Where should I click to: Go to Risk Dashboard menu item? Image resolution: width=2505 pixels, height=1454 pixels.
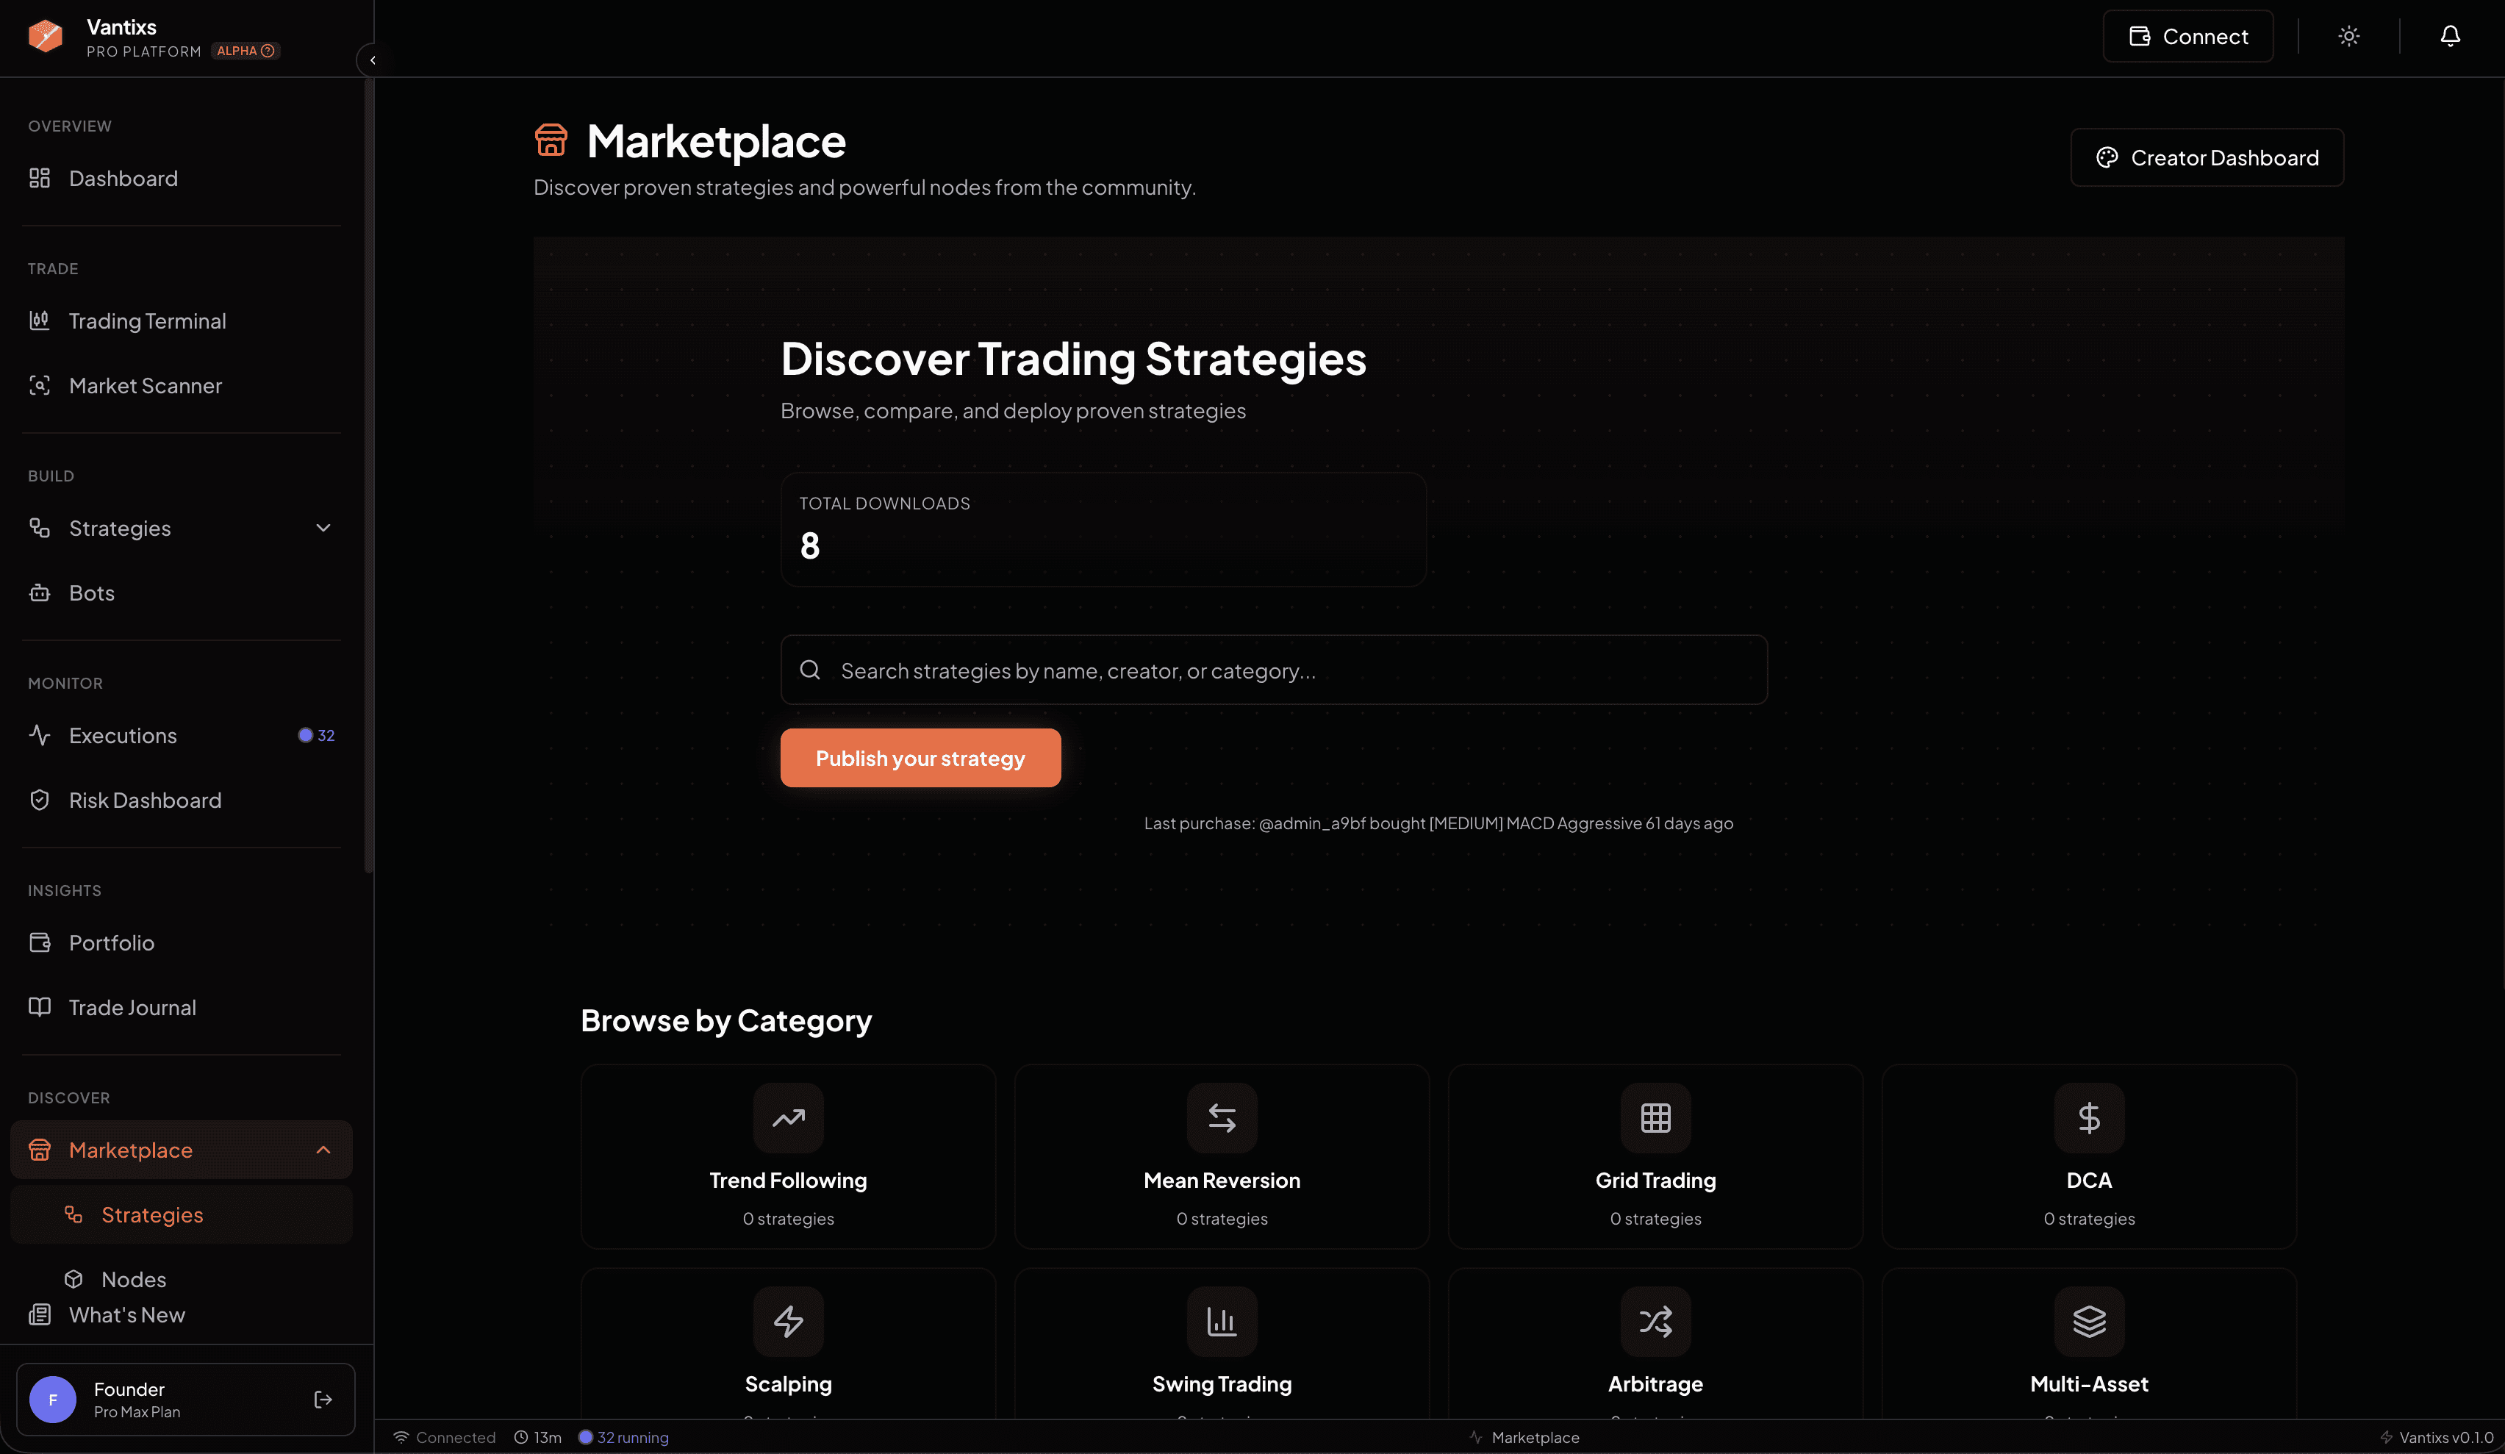click(145, 800)
